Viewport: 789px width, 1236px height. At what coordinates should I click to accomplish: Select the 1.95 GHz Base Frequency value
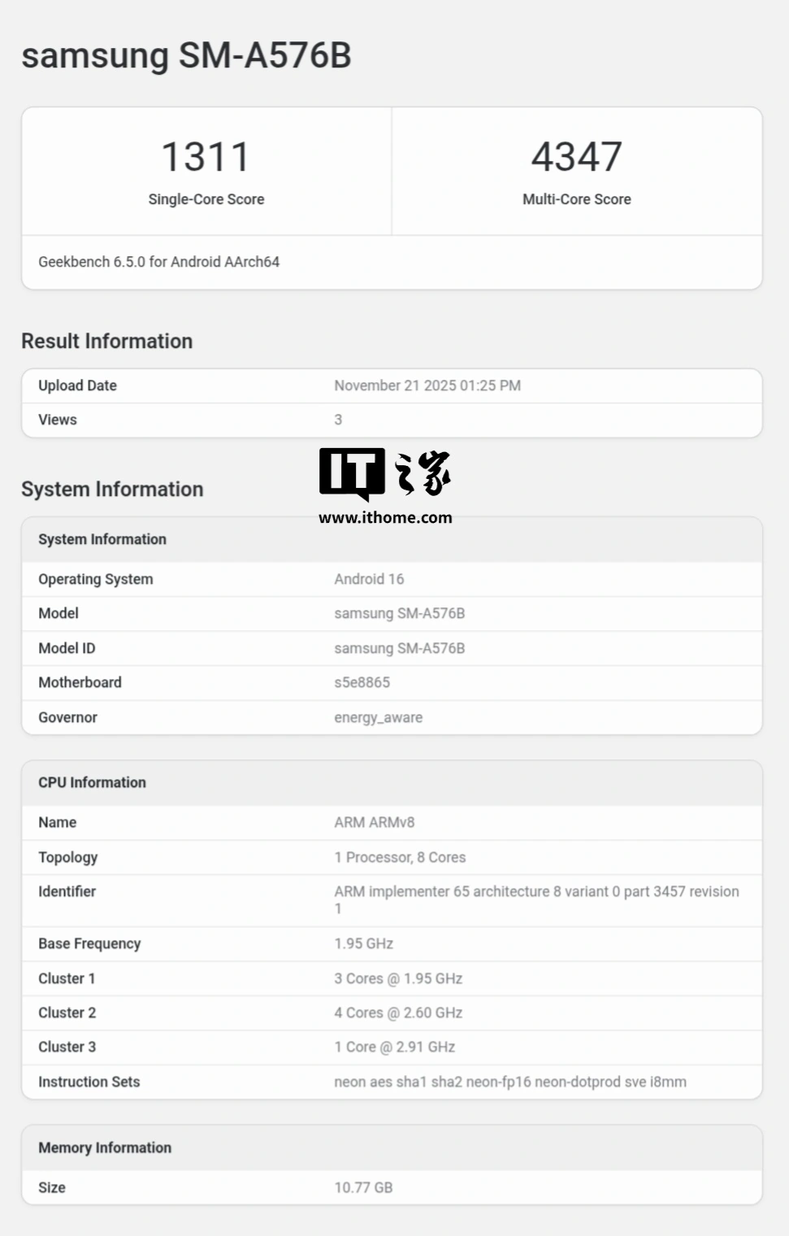click(363, 943)
